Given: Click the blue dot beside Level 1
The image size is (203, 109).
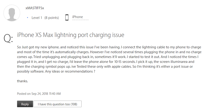Looking at the screenshot, I should tap(28, 18).
